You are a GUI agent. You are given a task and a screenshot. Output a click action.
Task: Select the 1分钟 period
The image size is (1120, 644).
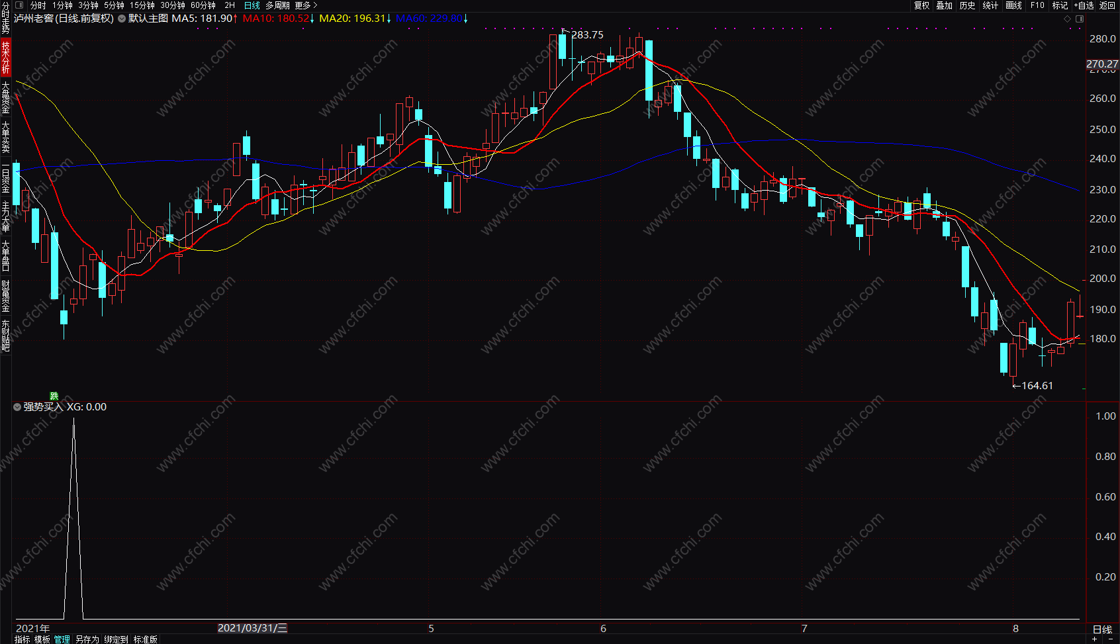62,5
